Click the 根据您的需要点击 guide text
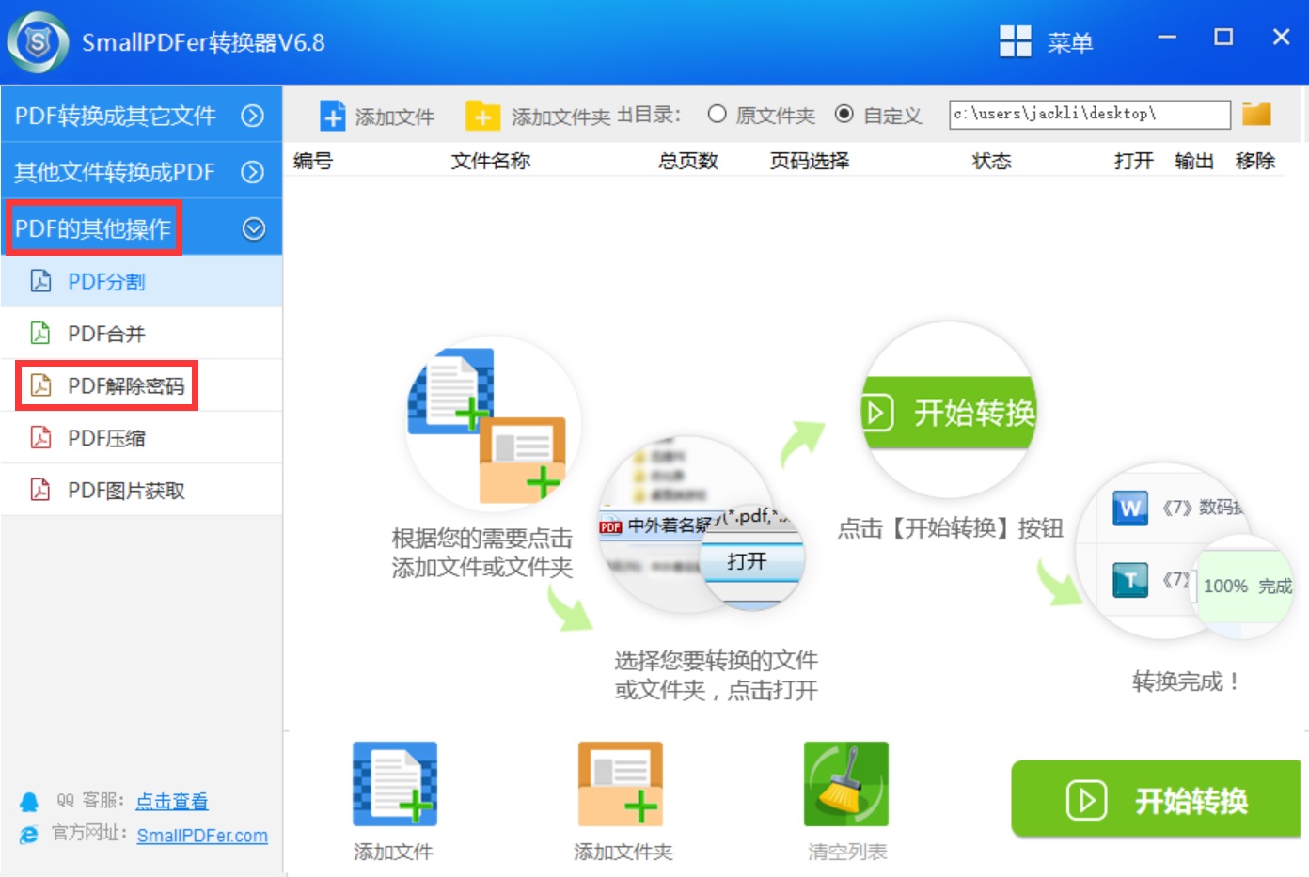 (x=481, y=538)
